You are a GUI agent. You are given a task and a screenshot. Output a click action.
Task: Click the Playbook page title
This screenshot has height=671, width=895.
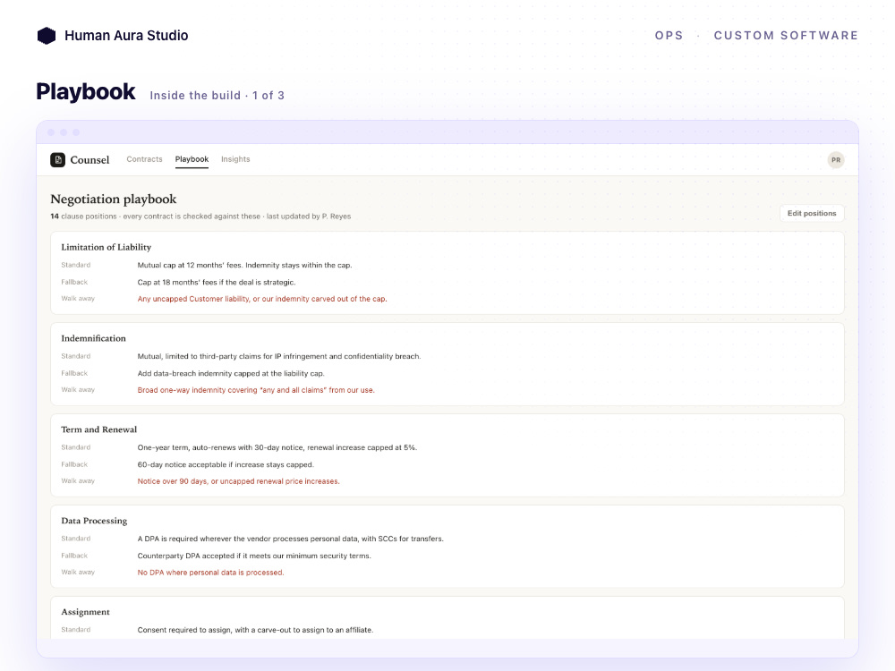(x=86, y=91)
